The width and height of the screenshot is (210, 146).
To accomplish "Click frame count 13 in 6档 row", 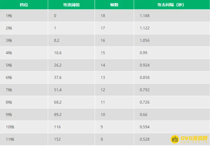I will coord(103,77).
